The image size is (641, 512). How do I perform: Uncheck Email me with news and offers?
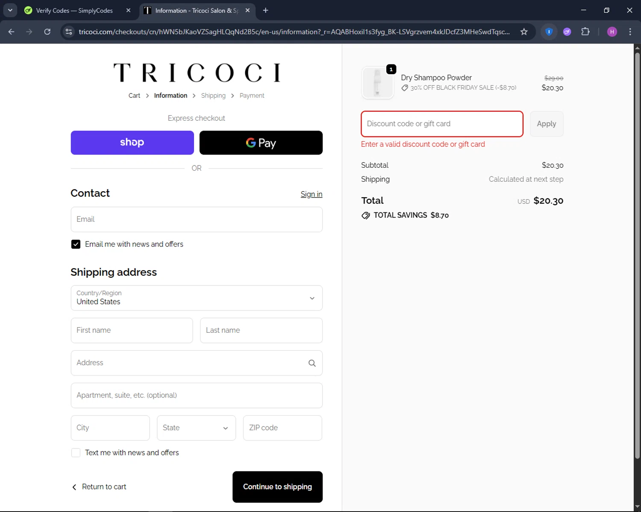coord(76,244)
